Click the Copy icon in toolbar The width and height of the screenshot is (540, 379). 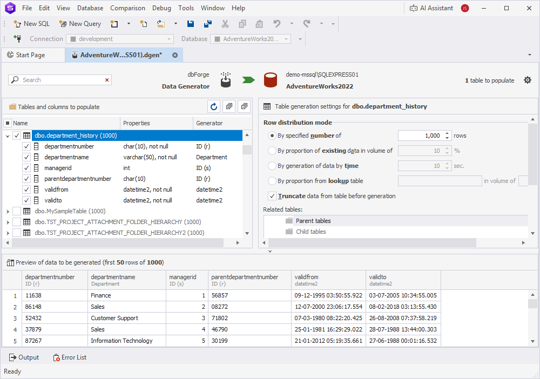coord(242,24)
